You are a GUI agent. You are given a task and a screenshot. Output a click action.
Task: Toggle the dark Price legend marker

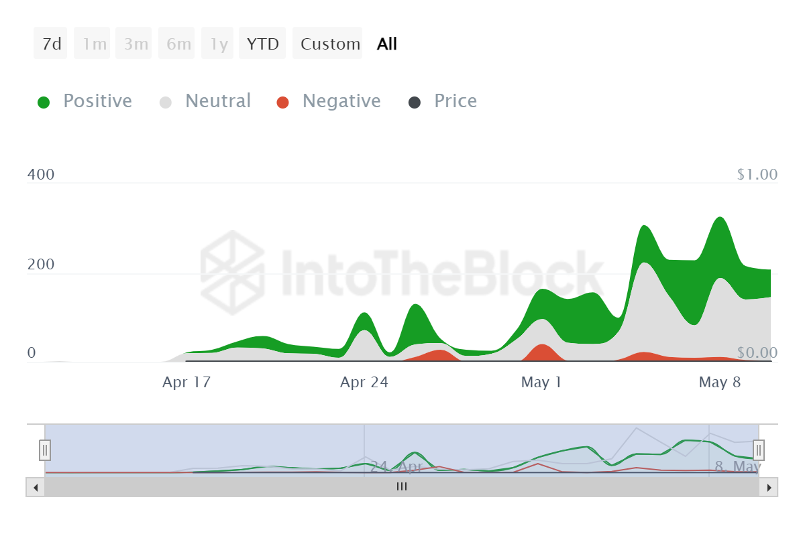tap(415, 103)
